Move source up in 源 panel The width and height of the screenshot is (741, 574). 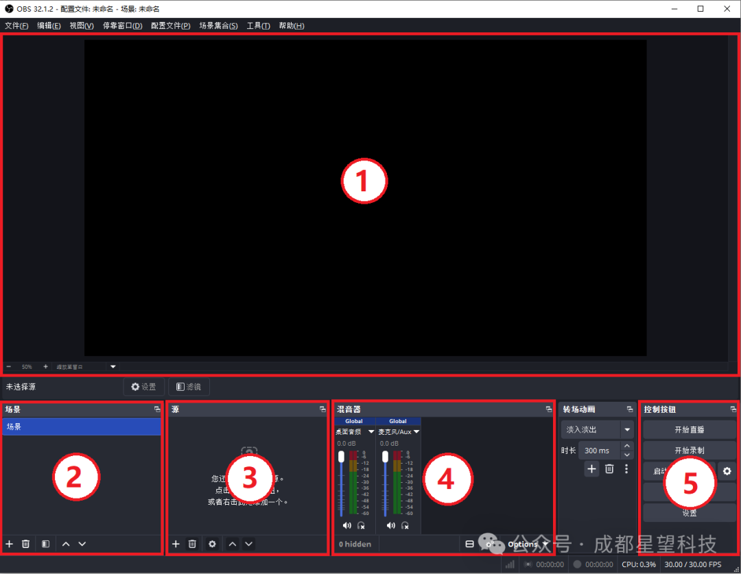[233, 544]
